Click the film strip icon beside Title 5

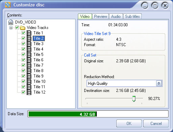click(x=29, y=55)
